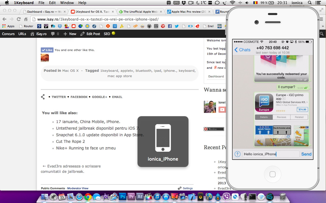
Task: Open the Wi-Fi status menu
Action: tap(232, 3)
